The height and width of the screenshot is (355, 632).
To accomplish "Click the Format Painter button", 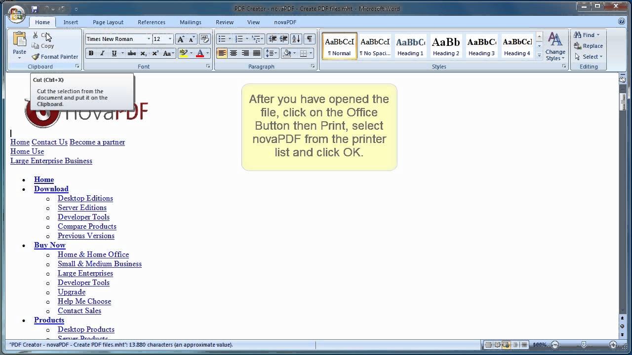I will 55,57.
